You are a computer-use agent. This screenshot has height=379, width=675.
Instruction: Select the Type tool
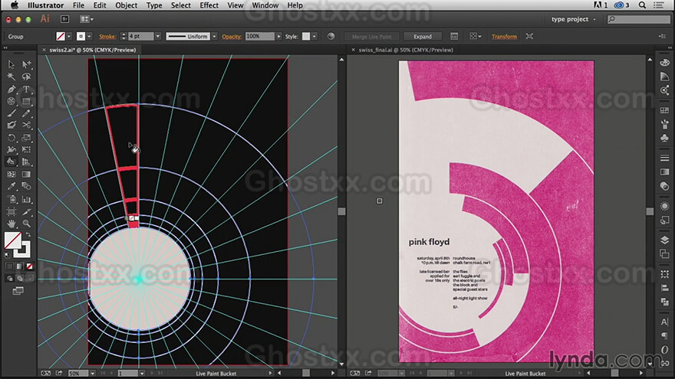pos(26,90)
